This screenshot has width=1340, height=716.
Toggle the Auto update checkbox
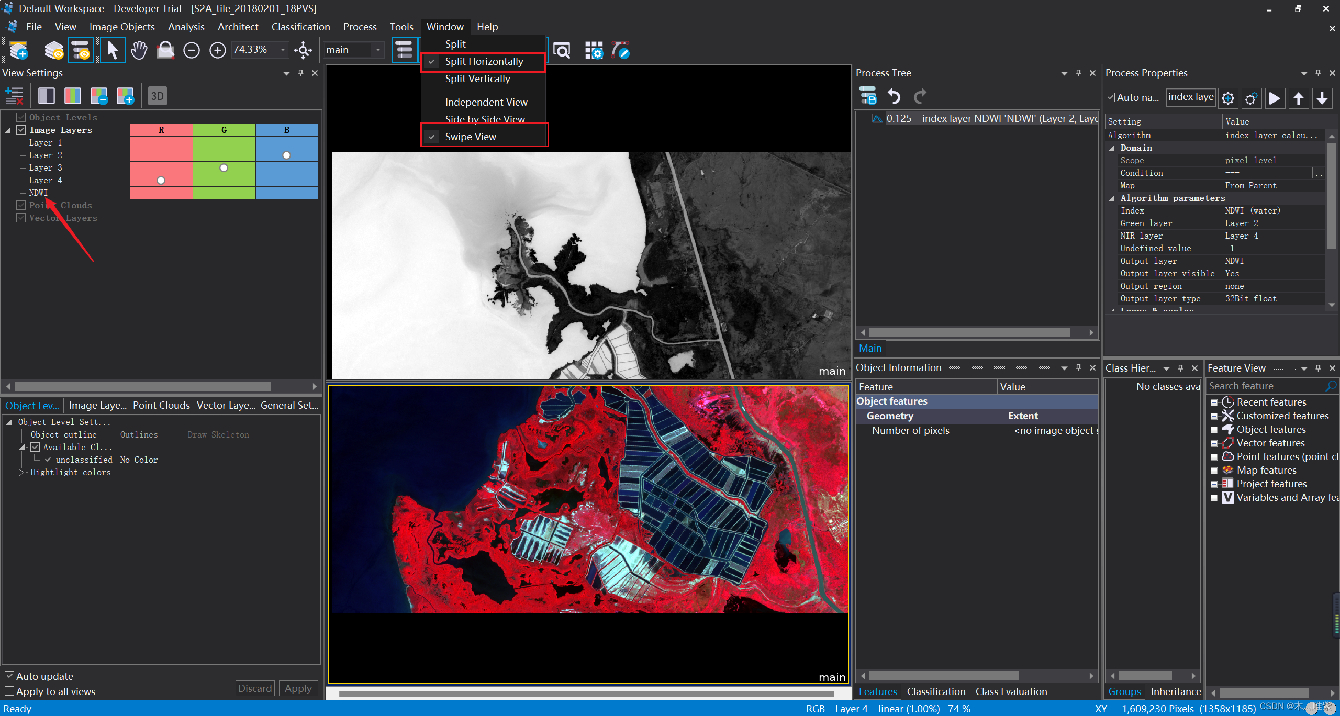[9, 676]
